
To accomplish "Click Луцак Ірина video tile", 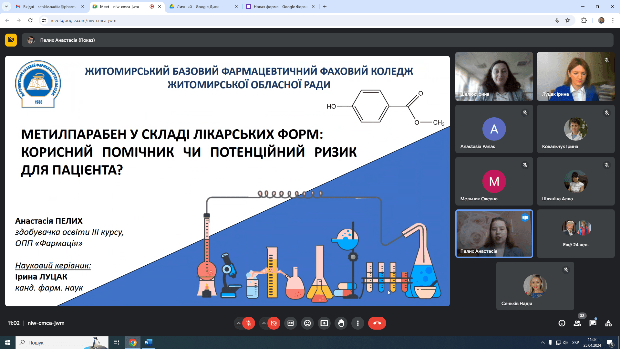I will [x=576, y=77].
